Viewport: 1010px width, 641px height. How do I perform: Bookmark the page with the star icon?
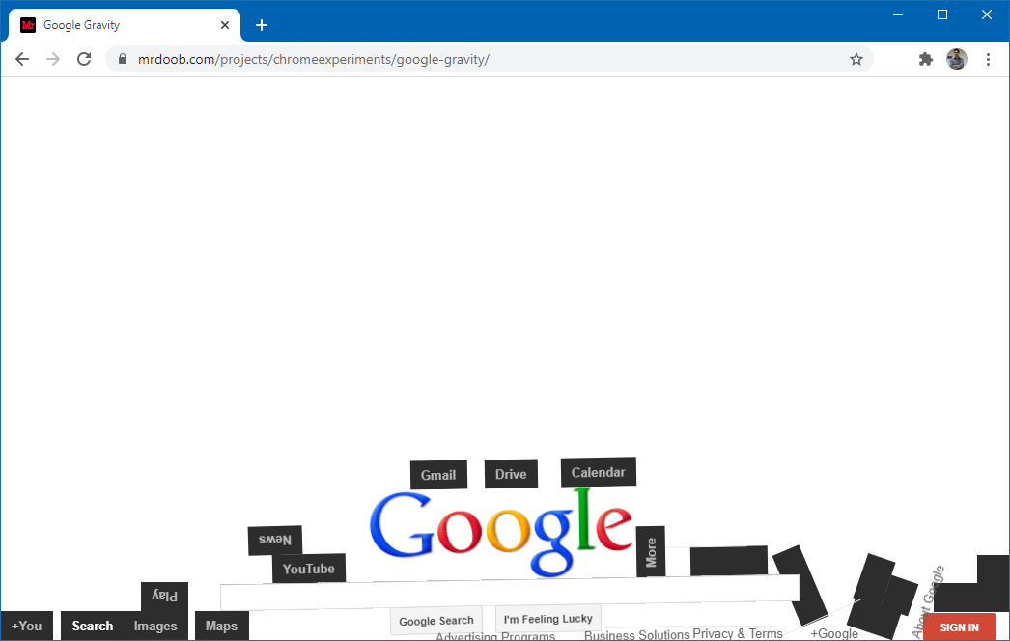pyautogui.click(x=856, y=59)
